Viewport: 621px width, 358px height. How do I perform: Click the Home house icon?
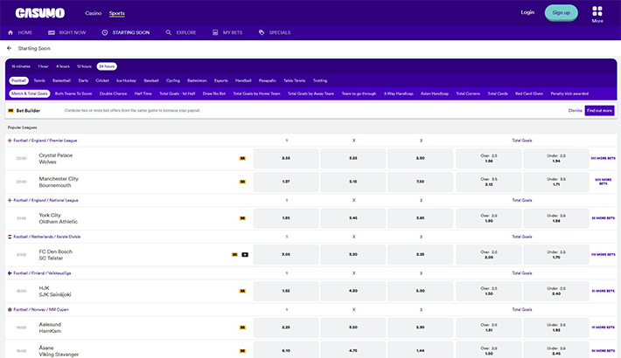(x=10, y=32)
